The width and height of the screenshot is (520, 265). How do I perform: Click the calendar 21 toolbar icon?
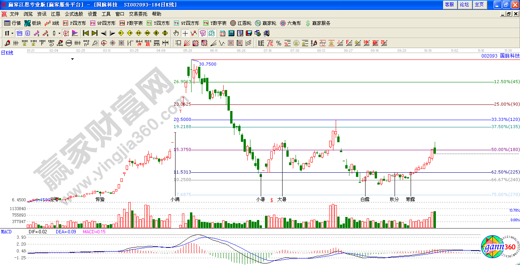221,34
